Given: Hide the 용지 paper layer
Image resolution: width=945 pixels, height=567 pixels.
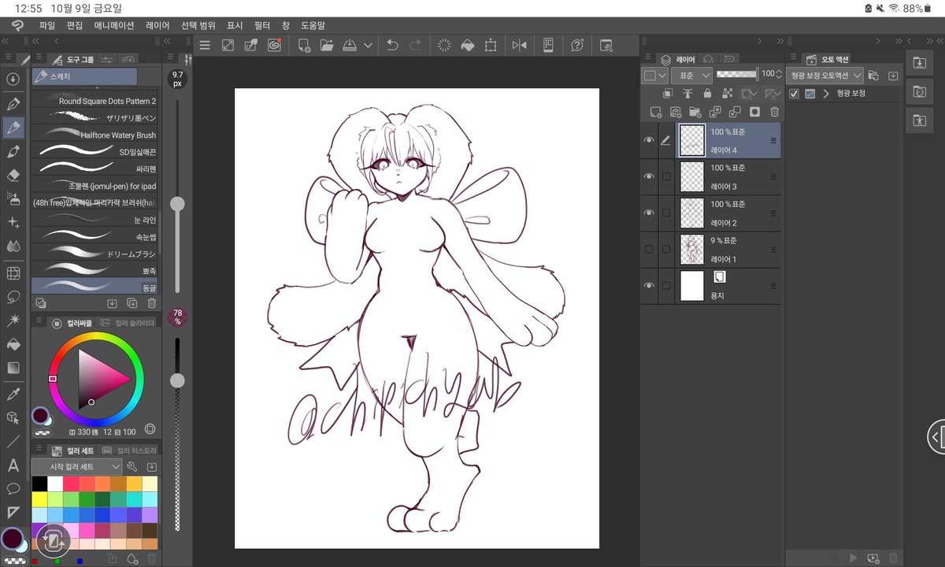Looking at the screenshot, I should pyautogui.click(x=649, y=285).
